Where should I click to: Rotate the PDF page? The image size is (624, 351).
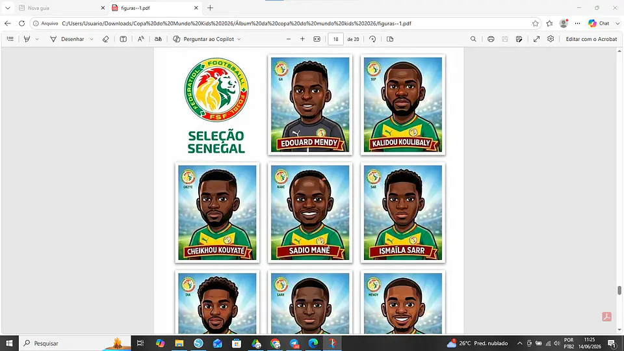click(372, 39)
